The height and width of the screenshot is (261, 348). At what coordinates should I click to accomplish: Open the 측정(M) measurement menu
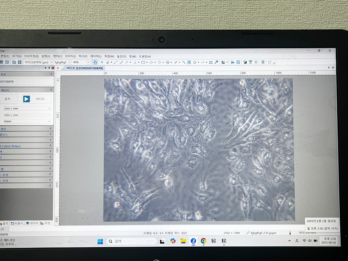coord(109,56)
